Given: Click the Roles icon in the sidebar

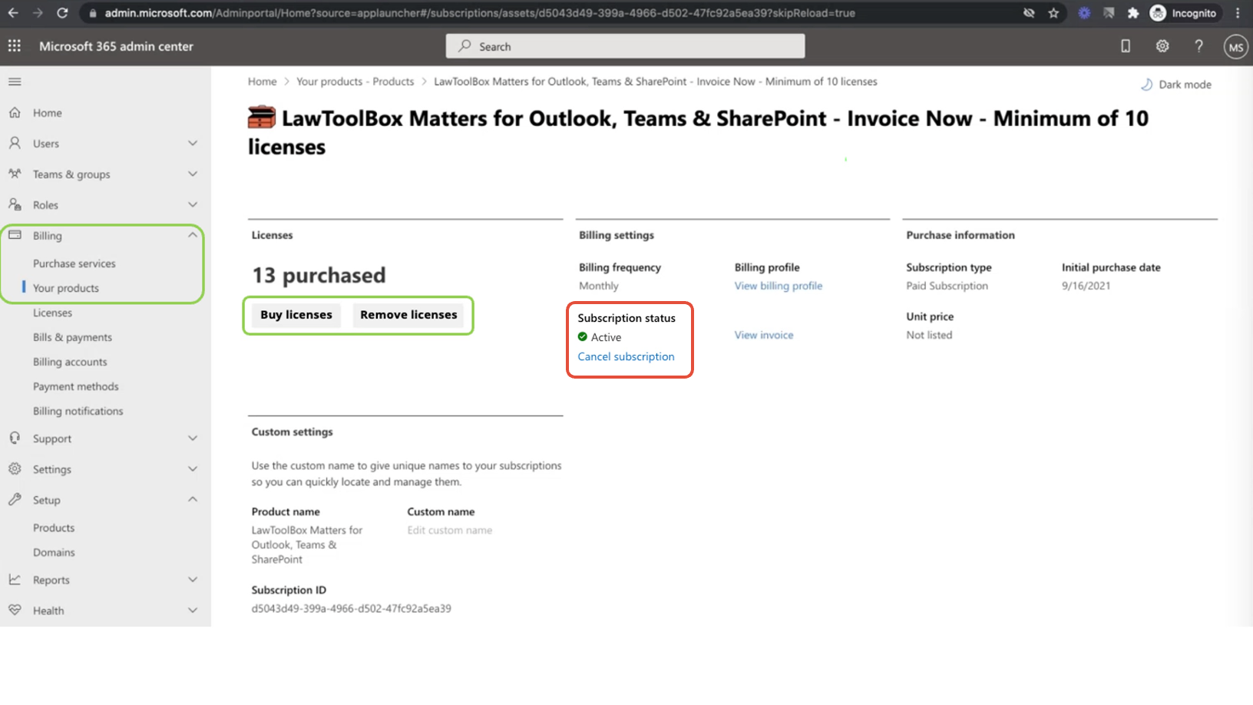Looking at the screenshot, I should click(x=15, y=204).
